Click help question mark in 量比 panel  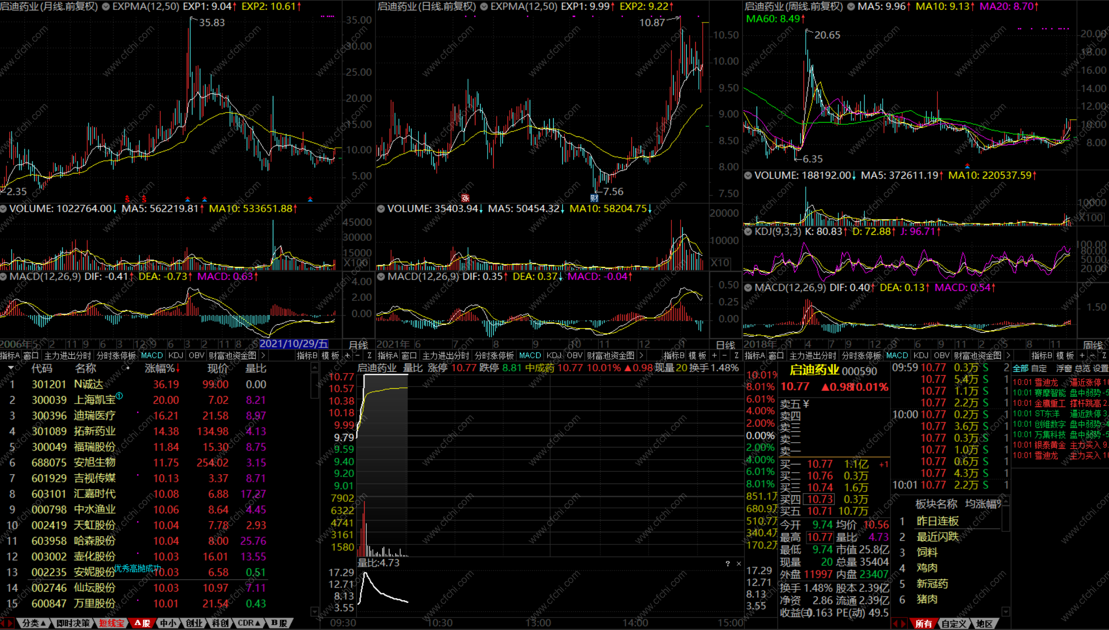point(727,563)
